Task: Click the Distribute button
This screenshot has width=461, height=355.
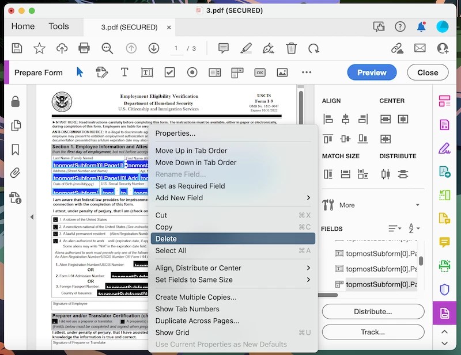Action: click(x=373, y=312)
